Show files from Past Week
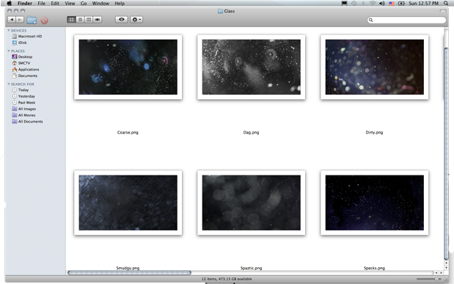454x284 pixels. click(23, 103)
